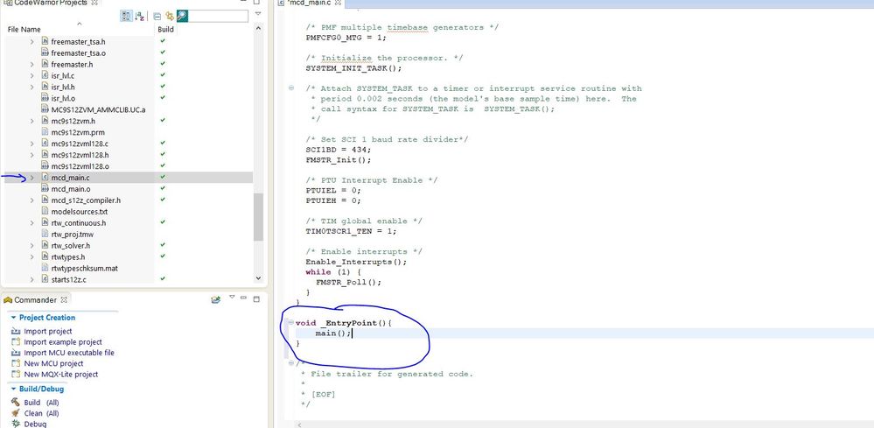Click the Collapse All icon in Projects
Viewport: 874px width, 428px height.
coord(157,16)
